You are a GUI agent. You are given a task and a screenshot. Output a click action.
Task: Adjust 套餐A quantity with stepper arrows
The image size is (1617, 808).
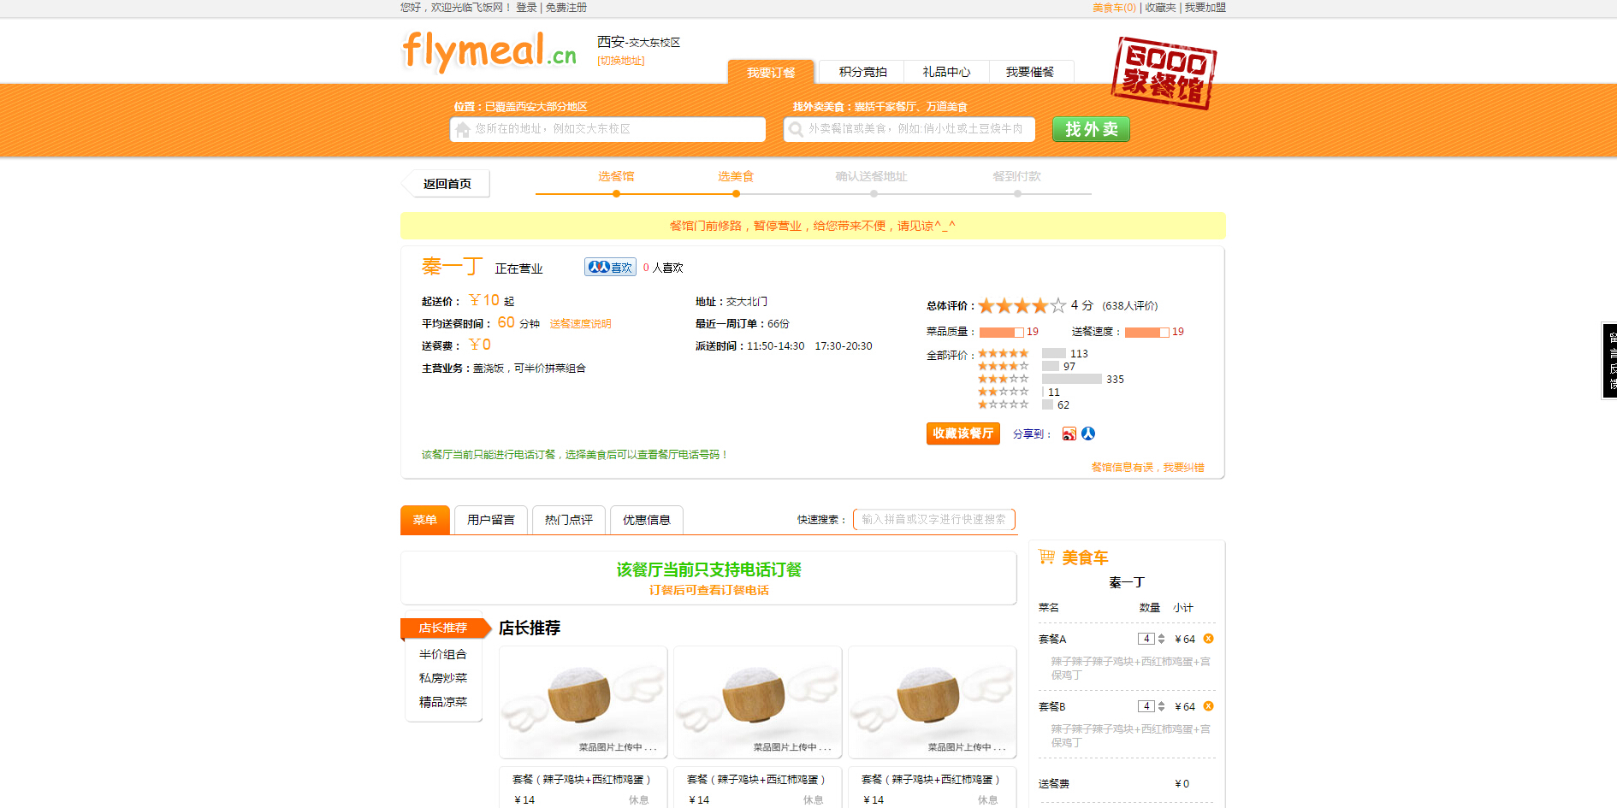[1161, 639]
